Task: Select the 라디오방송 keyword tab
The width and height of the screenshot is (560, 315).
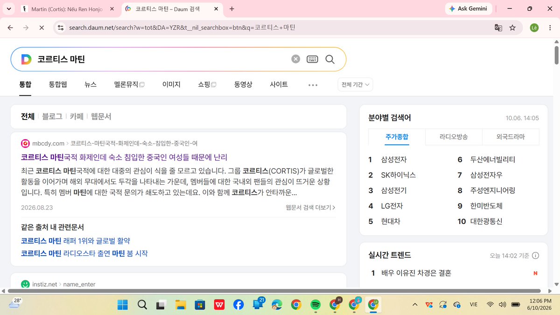Action: 454,137
